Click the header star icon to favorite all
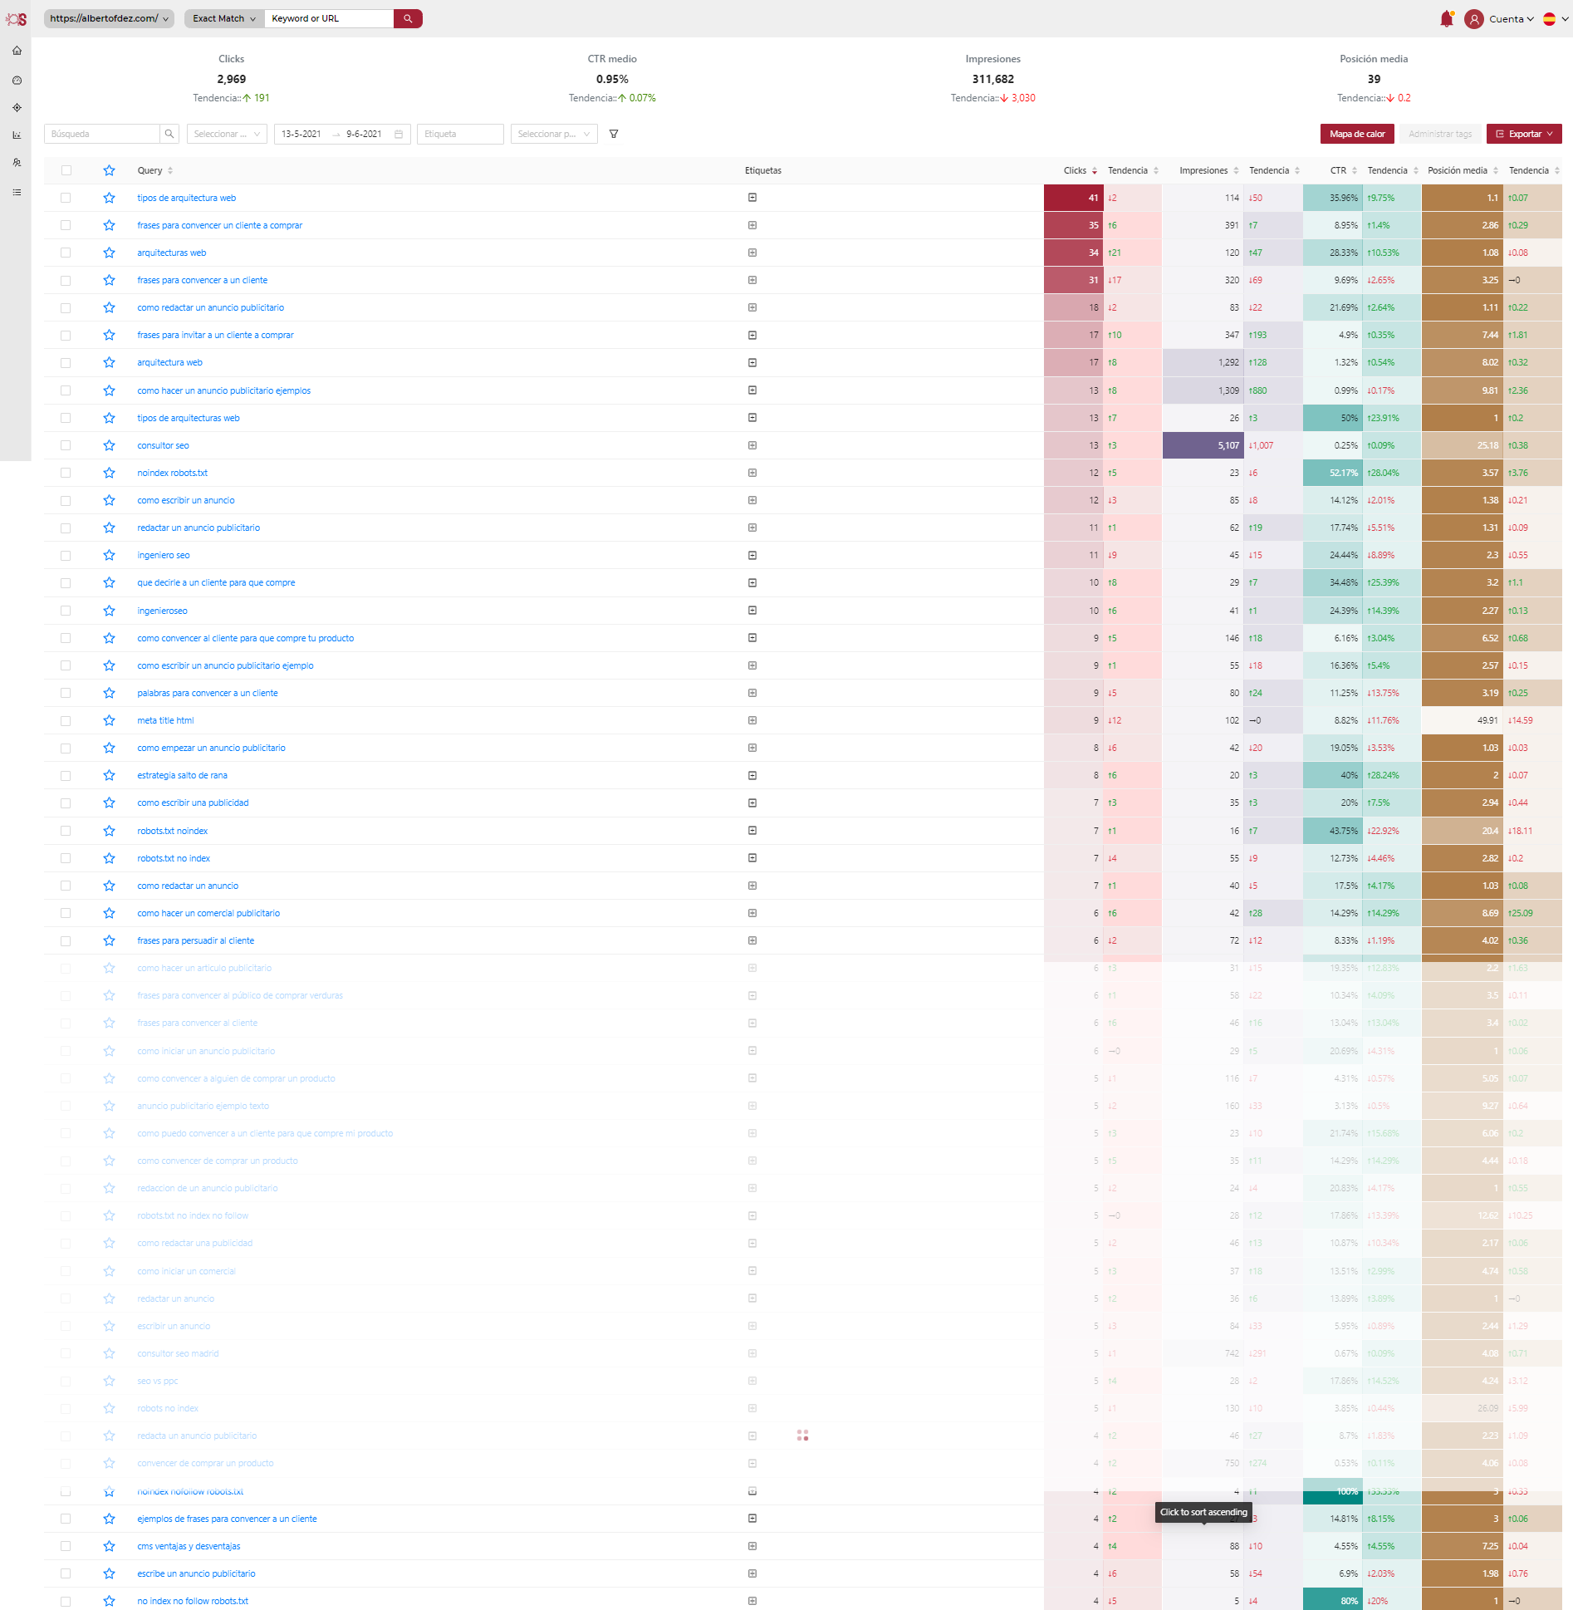 click(109, 170)
